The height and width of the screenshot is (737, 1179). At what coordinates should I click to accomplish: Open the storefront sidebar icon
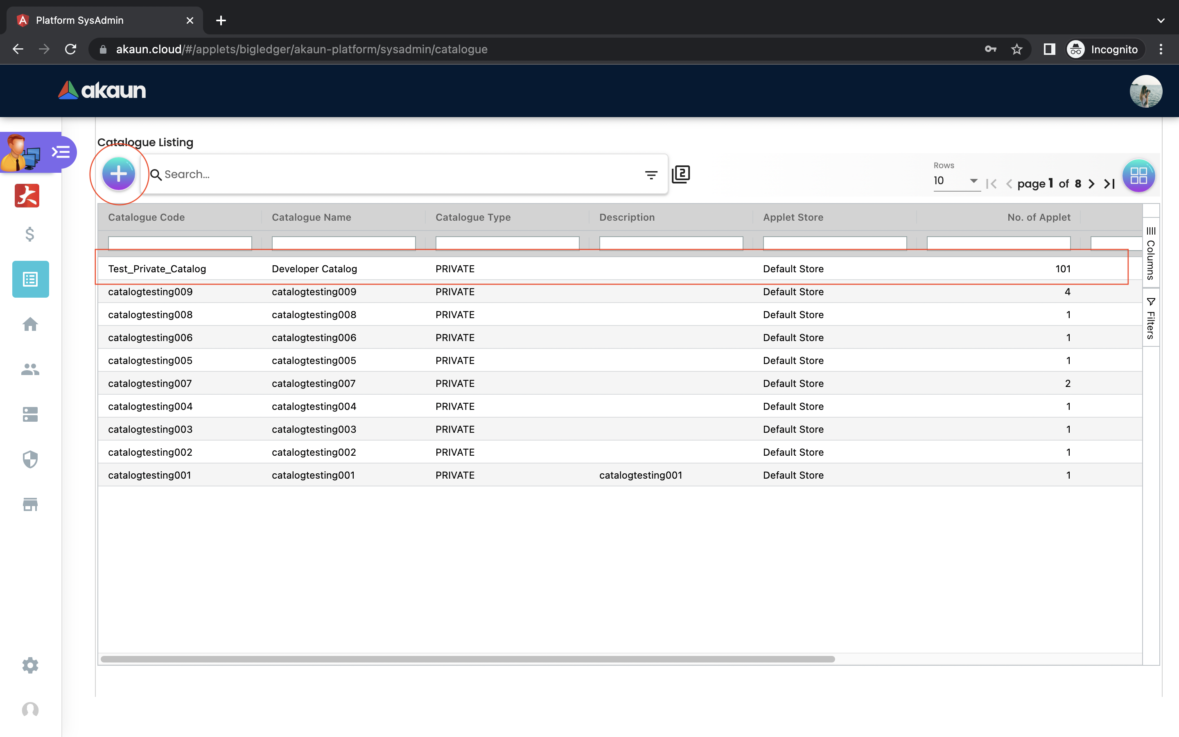30,504
